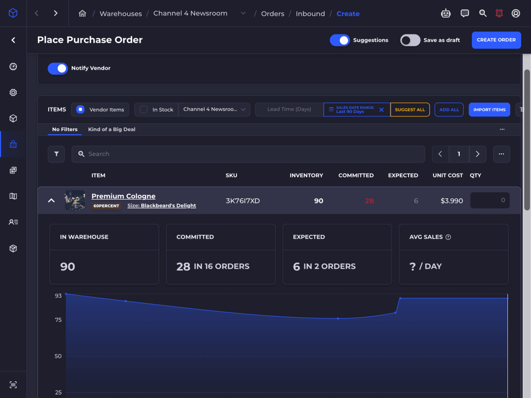
Task: Click the 6 IN 2 ORDERS value
Action: click(x=324, y=266)
